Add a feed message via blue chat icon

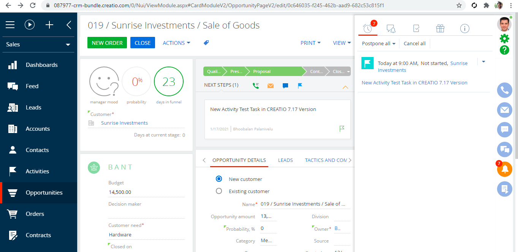(x=285, y=86)
